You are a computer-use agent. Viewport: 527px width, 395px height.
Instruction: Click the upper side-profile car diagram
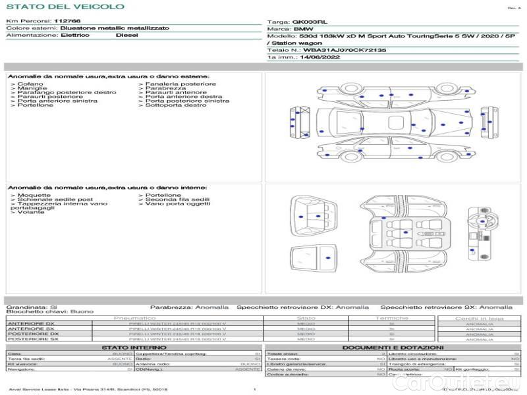click(395, 95)
